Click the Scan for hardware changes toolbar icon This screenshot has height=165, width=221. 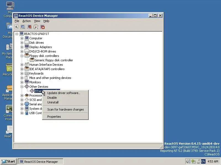tap(23, 27)
